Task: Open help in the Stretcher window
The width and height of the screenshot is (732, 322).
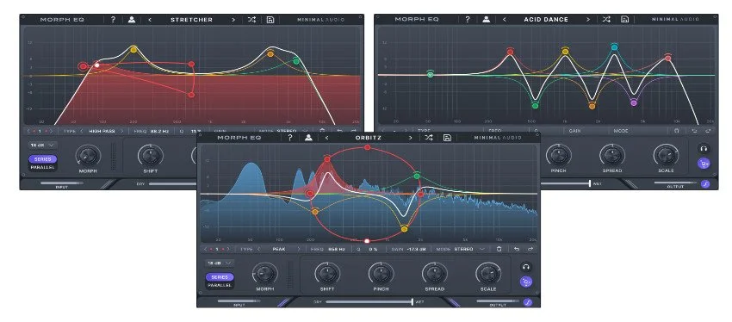Action: click(x=113, y=20)
